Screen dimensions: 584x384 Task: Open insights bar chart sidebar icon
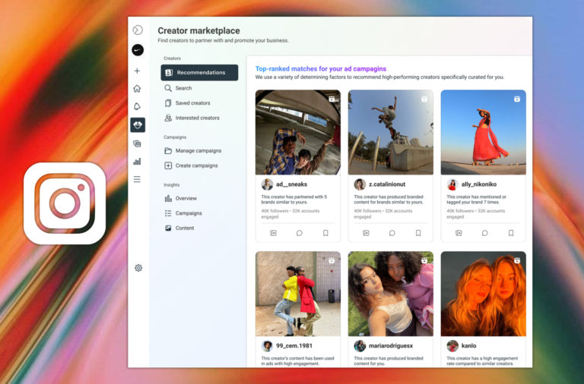[x=137, y=162]
